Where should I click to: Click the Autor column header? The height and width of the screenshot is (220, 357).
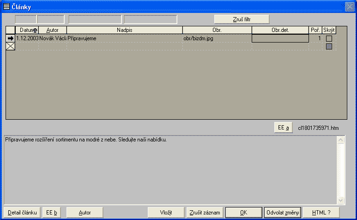coord(53,30)
